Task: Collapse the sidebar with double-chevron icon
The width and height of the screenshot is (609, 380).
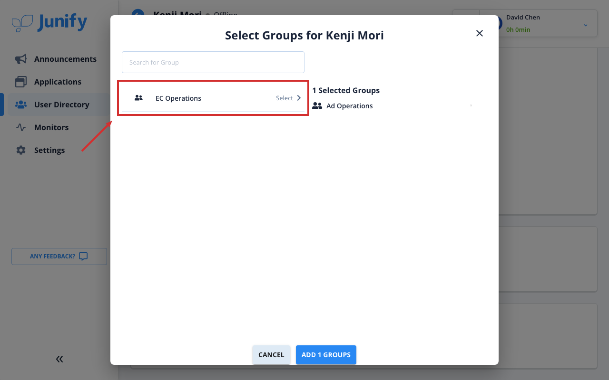Action: pos(59,359)
